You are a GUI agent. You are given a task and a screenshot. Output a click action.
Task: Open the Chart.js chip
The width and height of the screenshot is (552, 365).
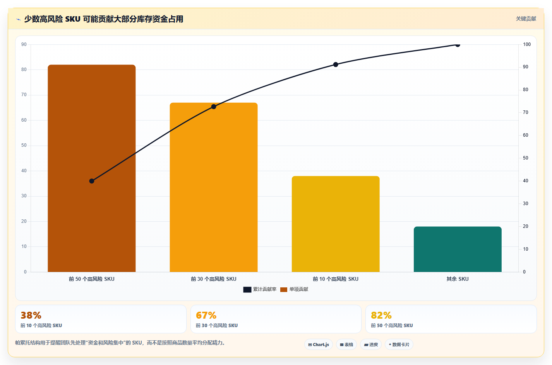(319, 345)
